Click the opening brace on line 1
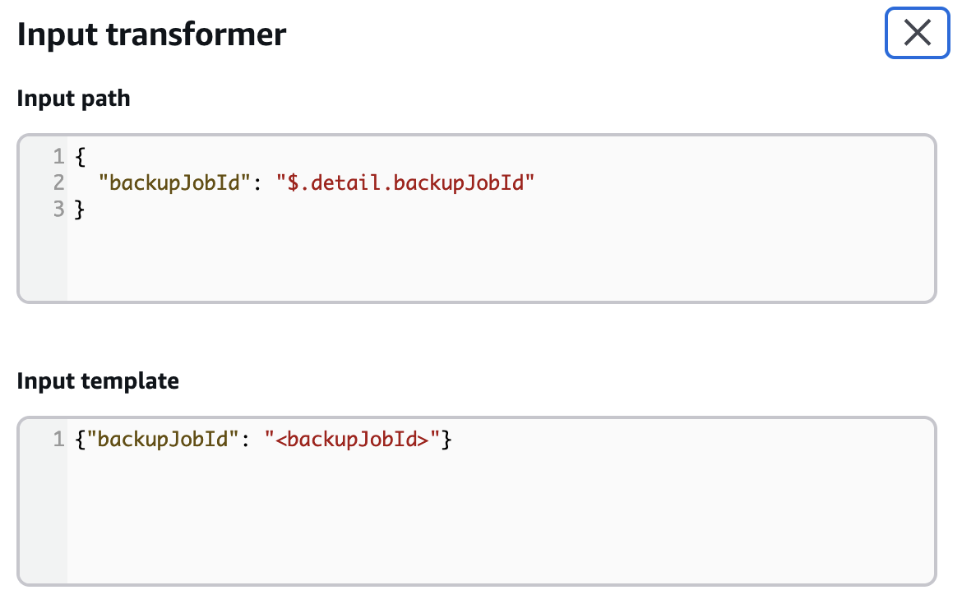The image size is (962, 613). click(x=79, y=156)
